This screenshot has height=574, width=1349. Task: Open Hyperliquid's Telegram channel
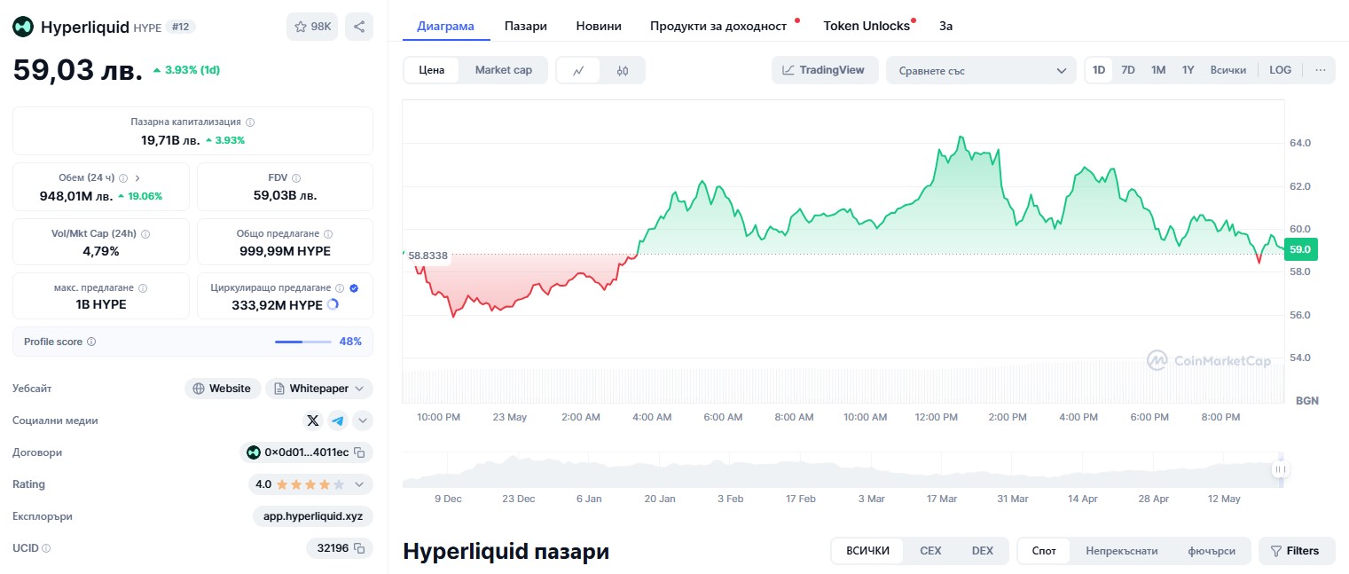pyautogui.click(x=338, y=421)
